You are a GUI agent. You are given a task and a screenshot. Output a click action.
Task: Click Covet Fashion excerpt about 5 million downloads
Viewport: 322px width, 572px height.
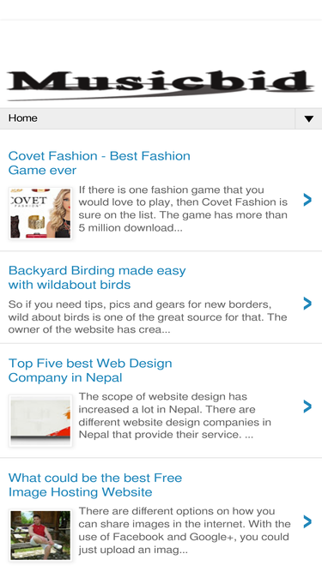point(183,208)
